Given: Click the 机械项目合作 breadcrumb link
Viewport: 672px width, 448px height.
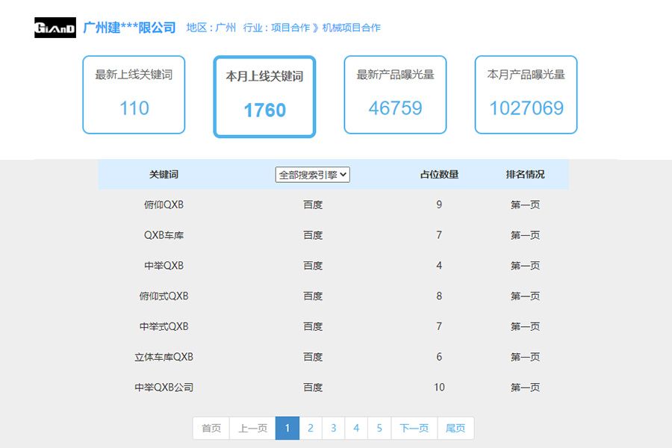Looking at the screenshot, I should coord(354,27).
